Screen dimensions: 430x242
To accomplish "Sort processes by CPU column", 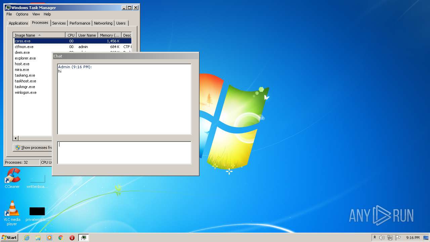I will tap(71, 35).
